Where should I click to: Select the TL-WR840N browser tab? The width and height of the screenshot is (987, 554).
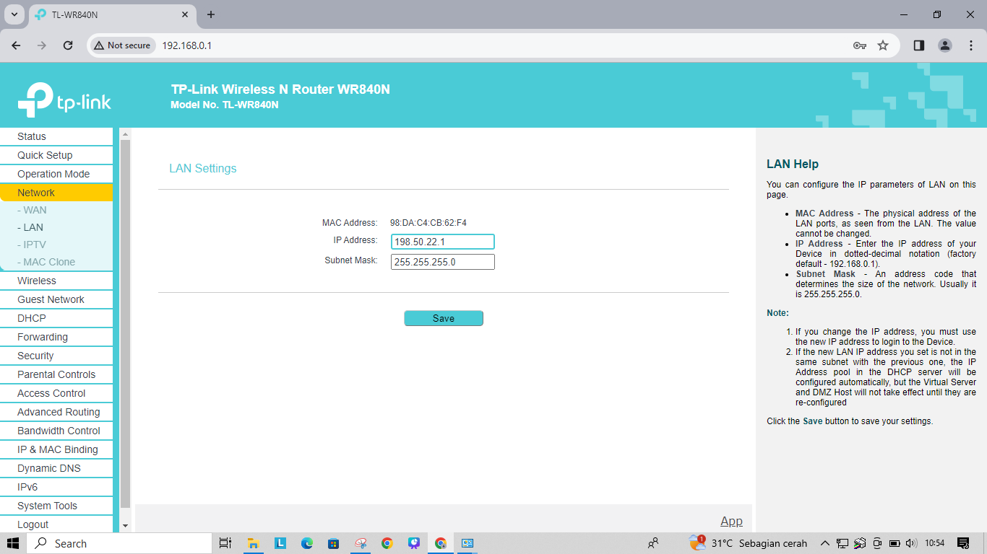click(112, 15)
